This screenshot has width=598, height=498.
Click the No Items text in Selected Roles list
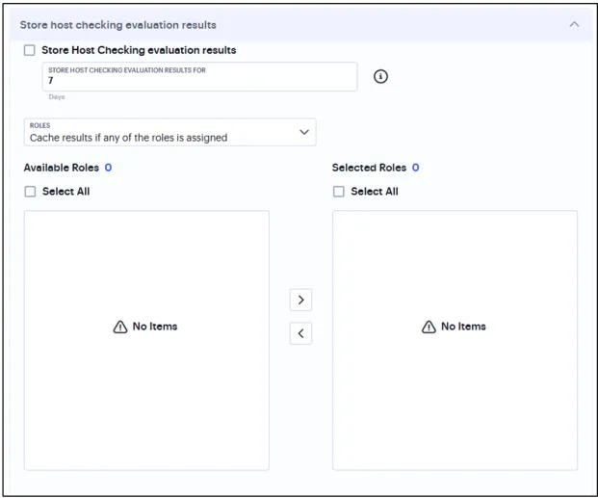coord(463,327)
